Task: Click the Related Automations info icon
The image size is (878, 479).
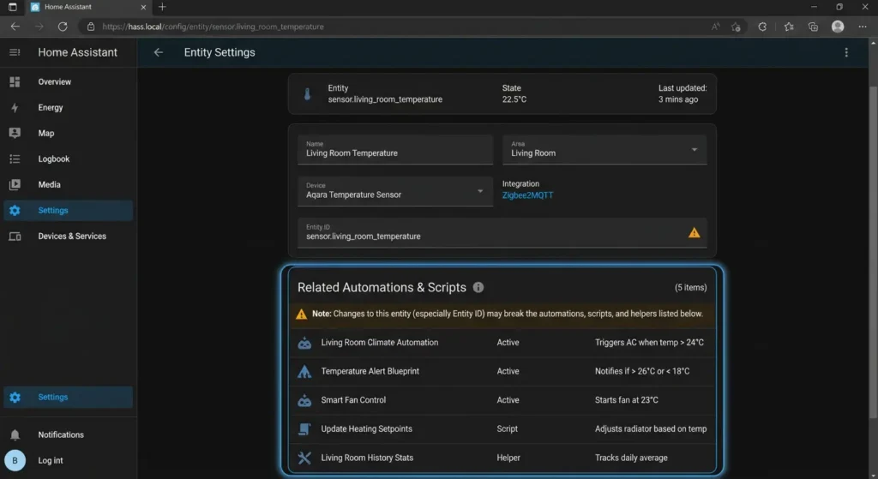Action: [478, 287]
